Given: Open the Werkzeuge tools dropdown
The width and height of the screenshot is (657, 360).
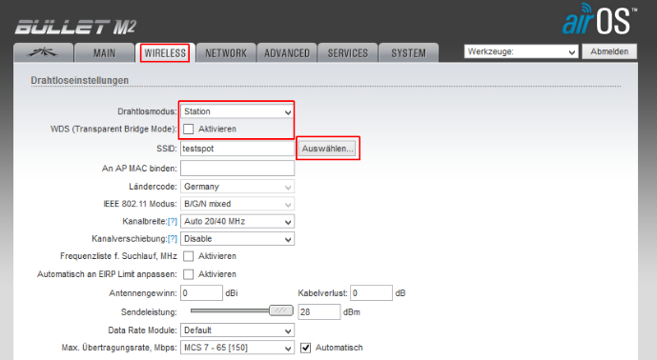Looking at the screenshot, I should (x=522, y=51).
